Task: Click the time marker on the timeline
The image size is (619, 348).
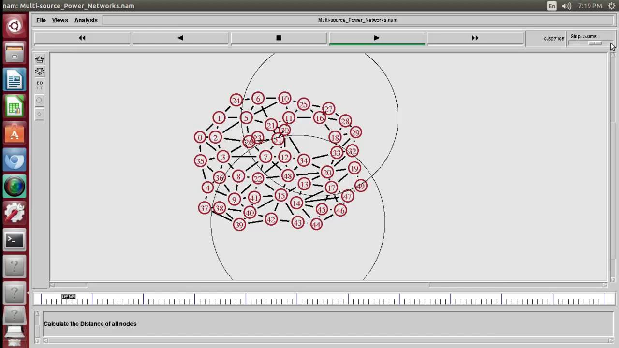Action: (x=69, y=296)
